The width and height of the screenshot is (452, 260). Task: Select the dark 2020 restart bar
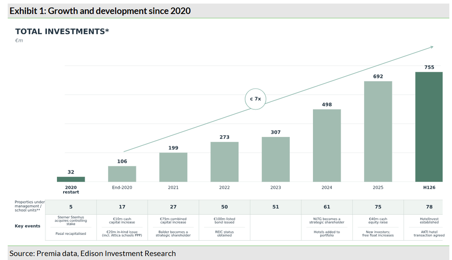(x=71, y=179)
